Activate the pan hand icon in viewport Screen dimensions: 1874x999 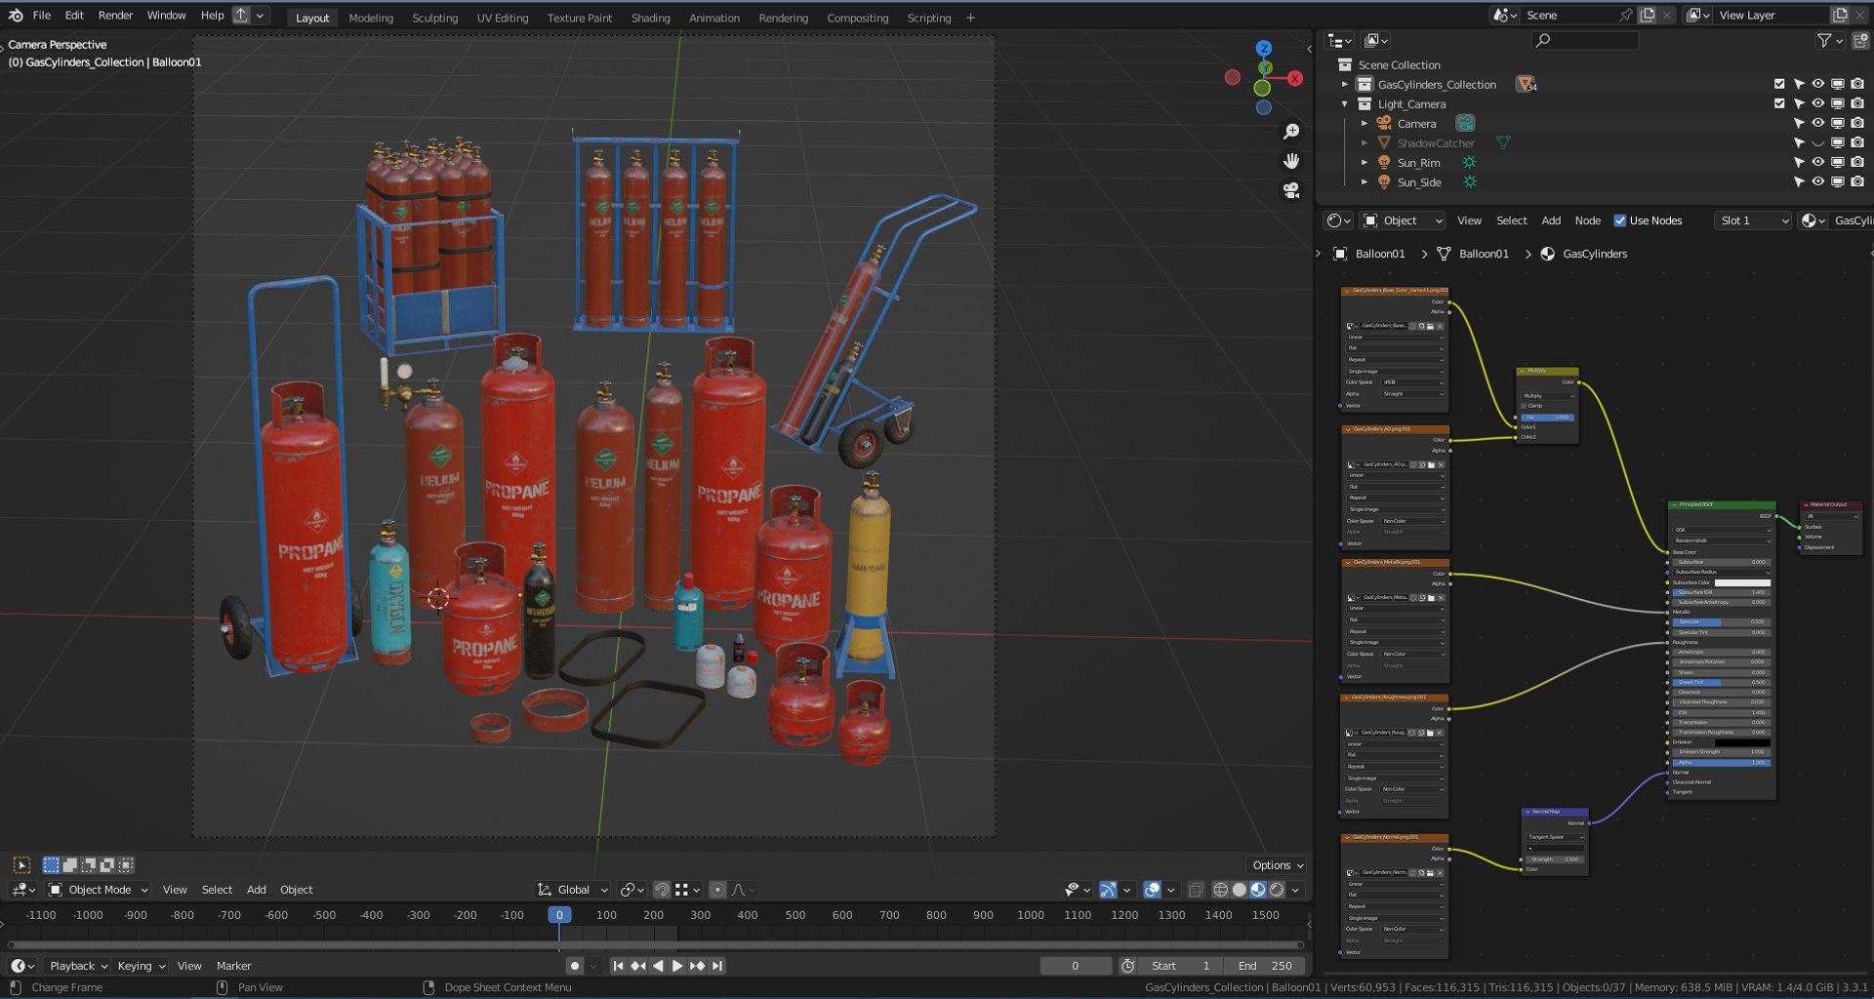coord(1291,161)
